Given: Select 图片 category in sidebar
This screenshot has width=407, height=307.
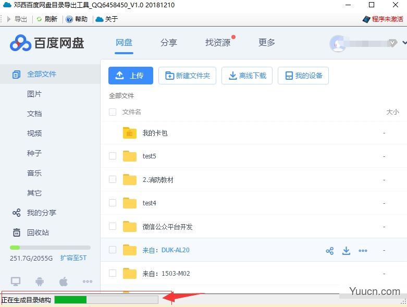Looking at the screenshot, I should pyautogui.click(x=34, y=94).
